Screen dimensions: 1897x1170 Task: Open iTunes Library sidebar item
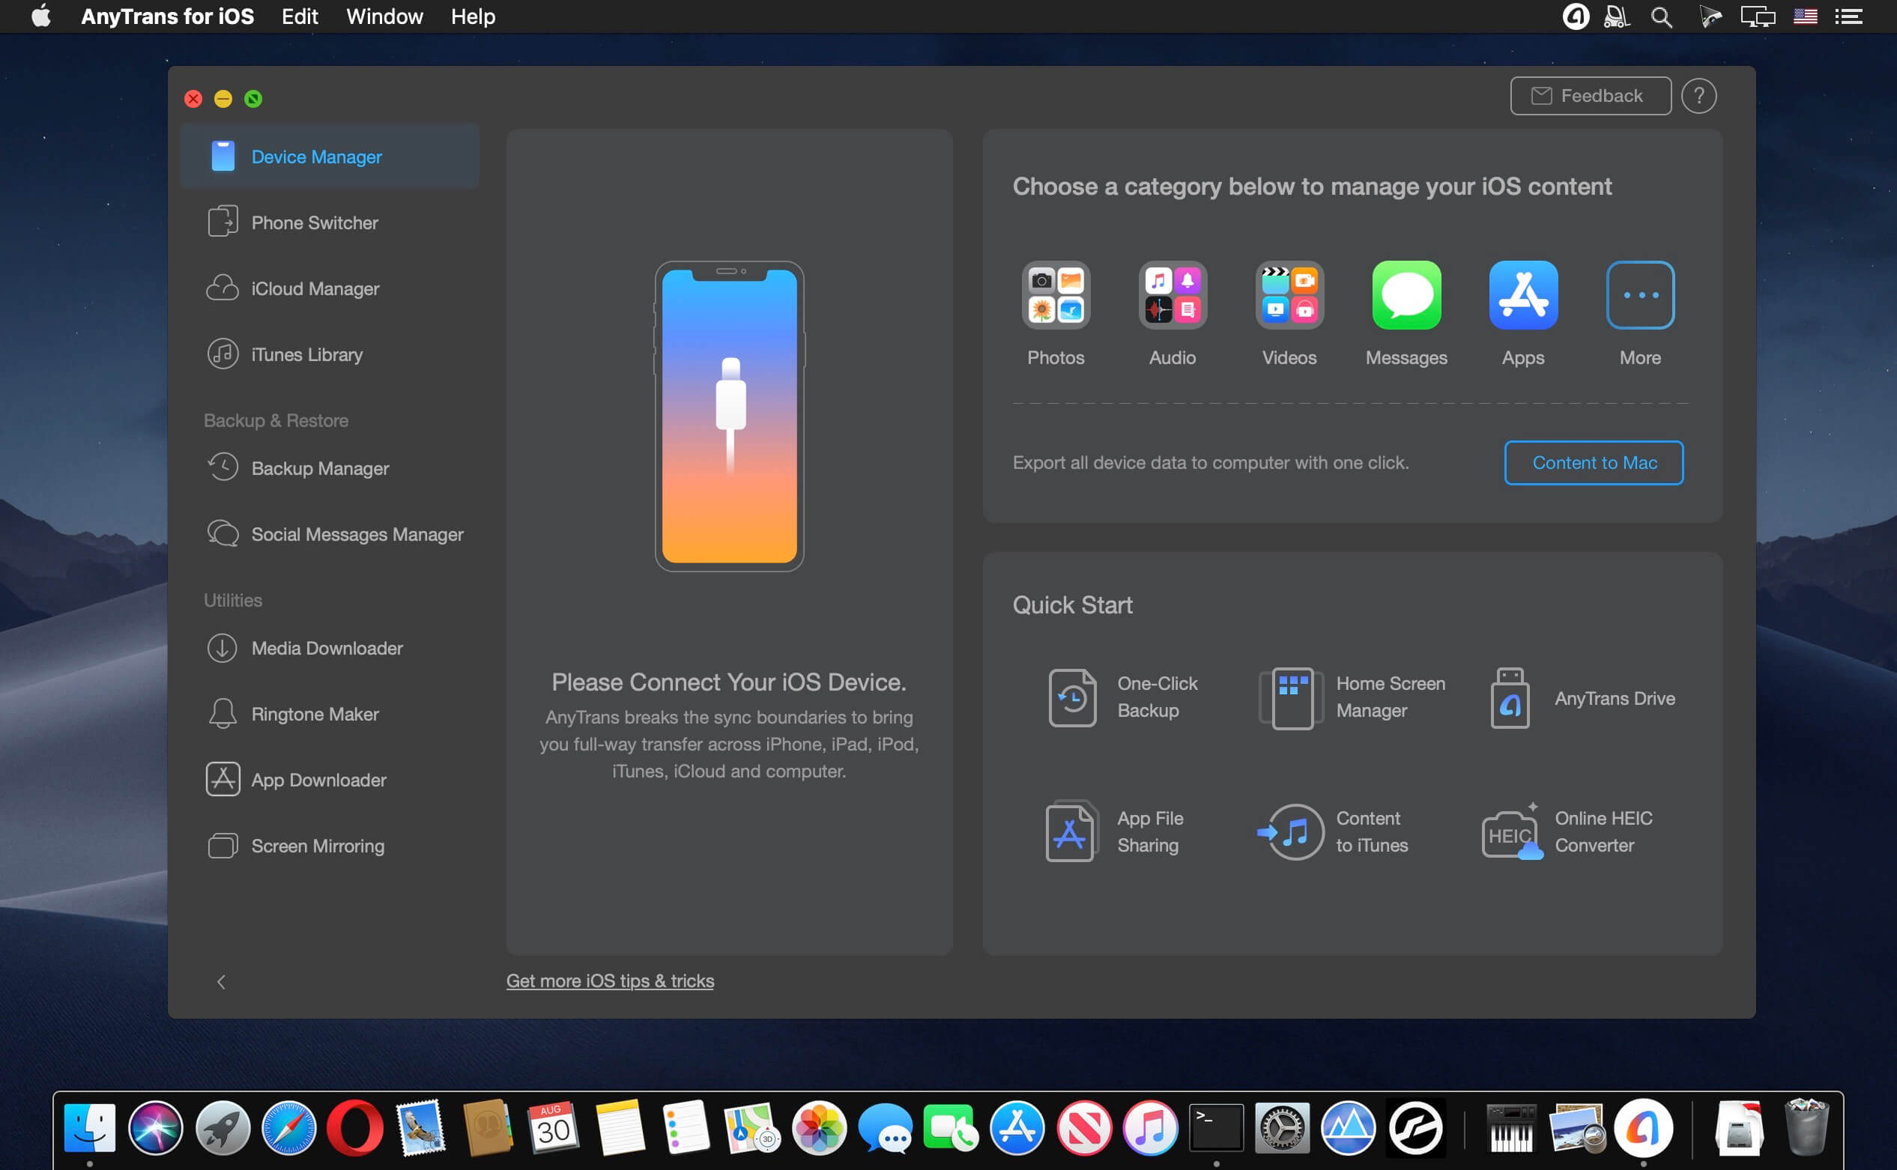tap(306, 354)
